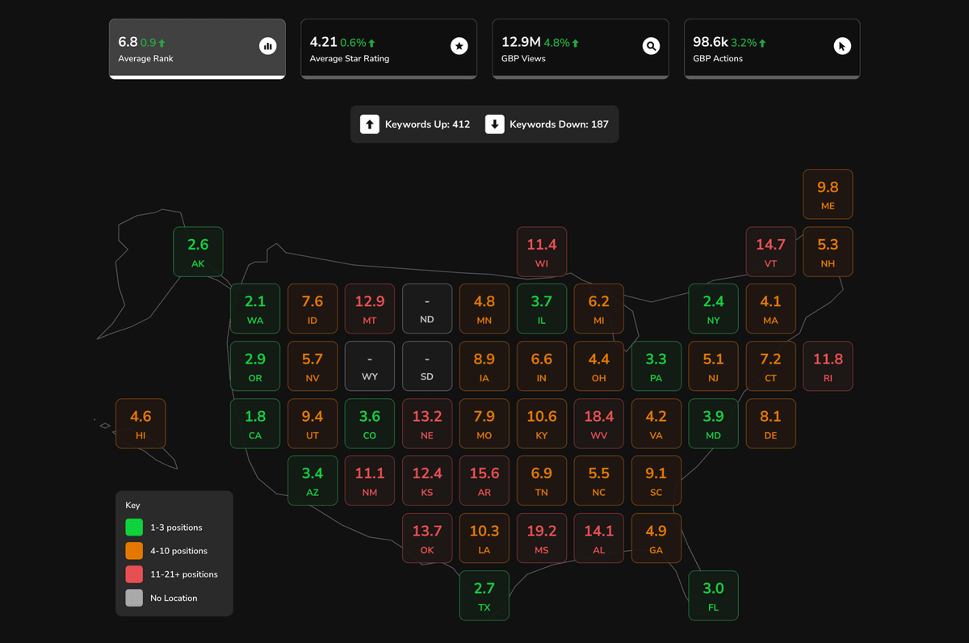Viewport: 969px width, 643px height.
Task: Show the GBP Actions tab
Action: 772,49
